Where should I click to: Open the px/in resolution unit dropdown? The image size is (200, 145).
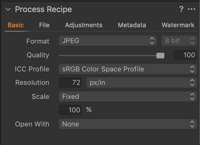click(141, 83)
